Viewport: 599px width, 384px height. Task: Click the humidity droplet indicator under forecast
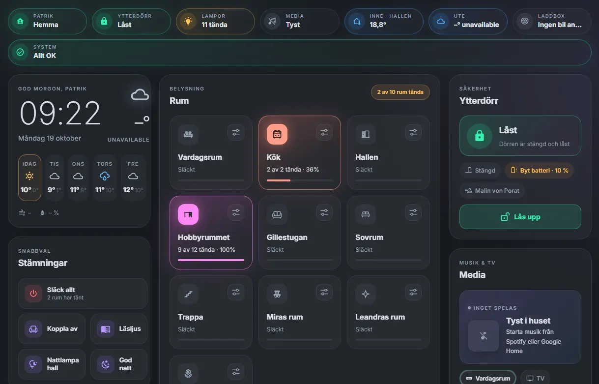(49, 213)
